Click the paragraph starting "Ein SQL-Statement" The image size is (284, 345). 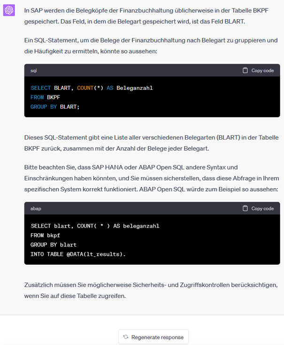150,46
